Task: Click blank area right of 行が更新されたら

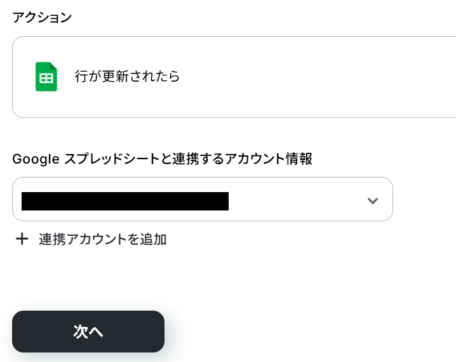Action: (318, 77)
